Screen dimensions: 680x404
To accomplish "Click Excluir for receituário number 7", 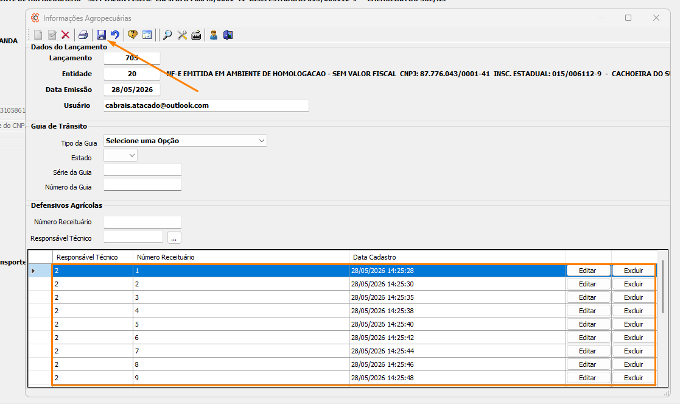I will click(633, 351).
